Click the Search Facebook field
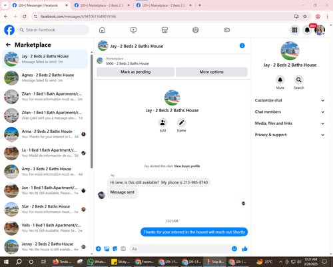Viewport: 333px width, 267px height. (53, 30)
